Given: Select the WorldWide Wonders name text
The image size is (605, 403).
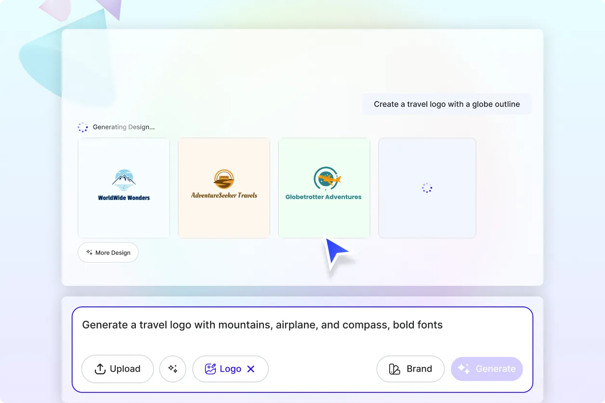Looking at the screenshot, I should tap(124, 198).
